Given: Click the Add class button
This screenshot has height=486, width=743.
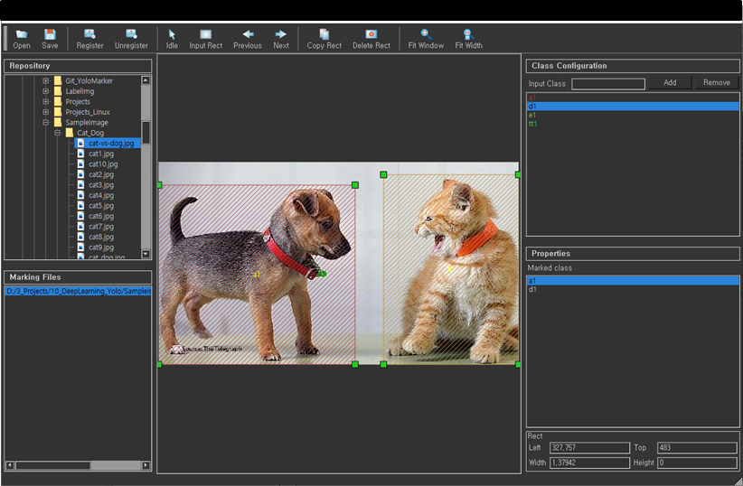Looking at the screenshot, I should (x=670, y=83).
